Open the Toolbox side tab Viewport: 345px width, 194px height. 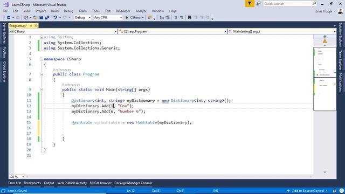pyautogui.click(x=4, y=52)
